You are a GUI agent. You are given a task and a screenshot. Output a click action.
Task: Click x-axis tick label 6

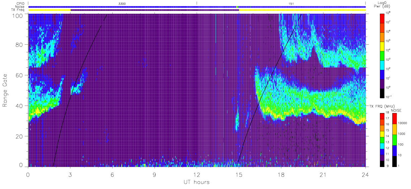(x=112, y=174)
